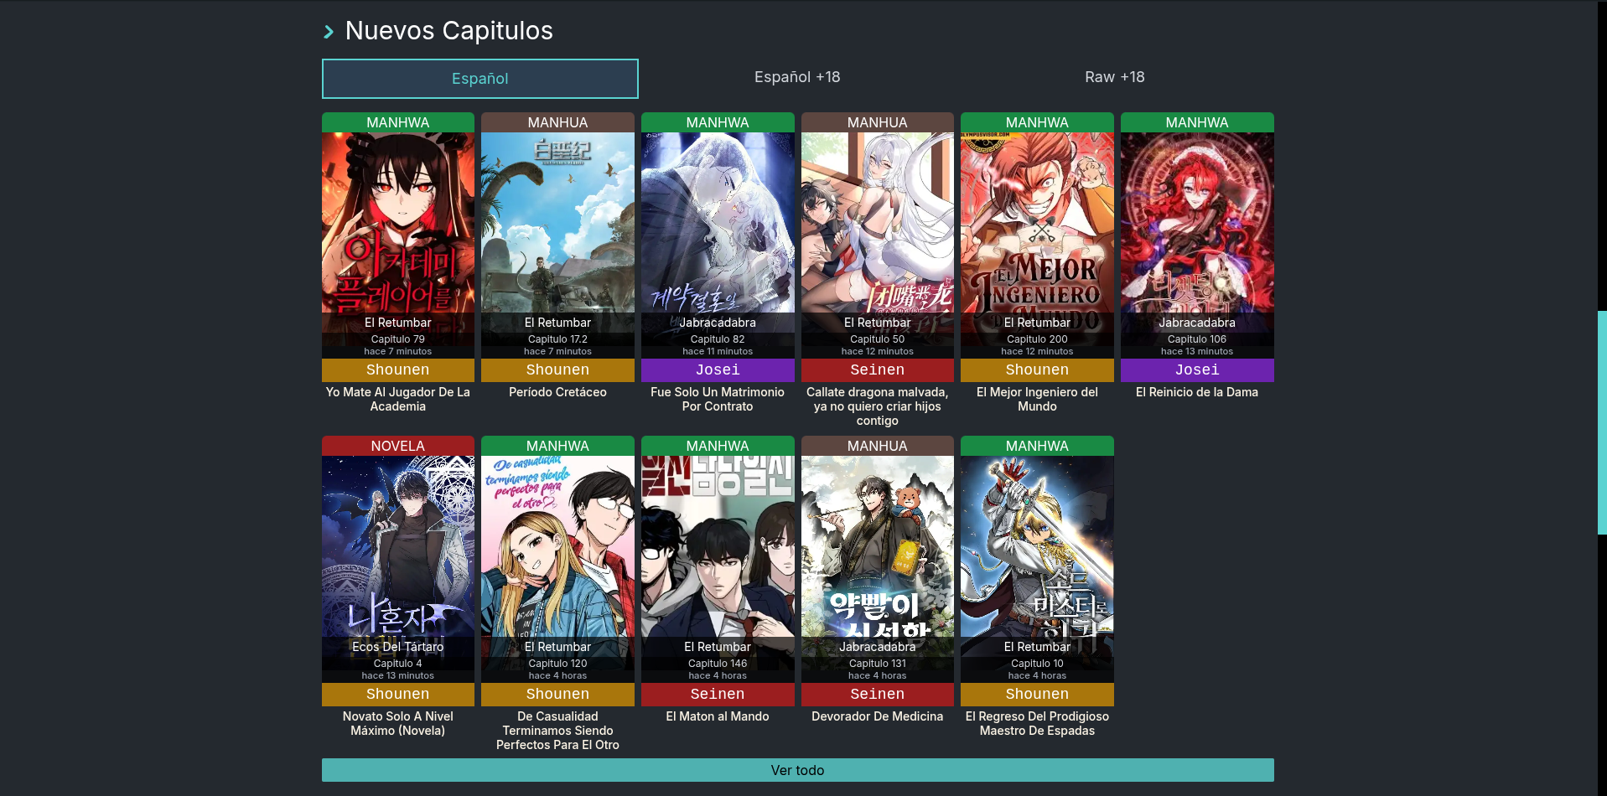The image size is (1607, 796).
Task: Click Capitulo 50 on Callate dragona card
Action: (878, 339)
